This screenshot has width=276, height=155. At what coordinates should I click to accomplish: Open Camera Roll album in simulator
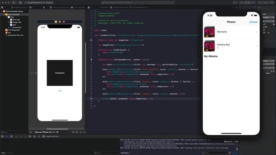click(x=231, y=46)
